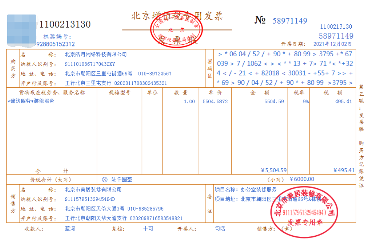Click the 销售方：（章）label at the bottom
This screenshot has height=244, width=372.
pos(275,229)
